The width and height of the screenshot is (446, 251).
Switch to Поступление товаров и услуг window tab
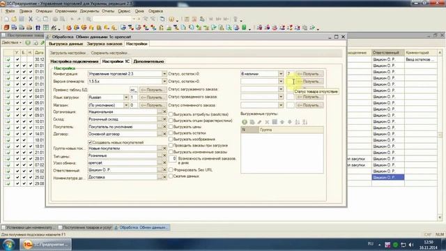[85, 227]
